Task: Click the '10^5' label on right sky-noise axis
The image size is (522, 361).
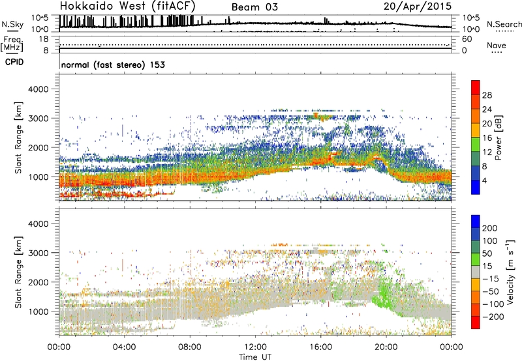Action: coord(471,18)
